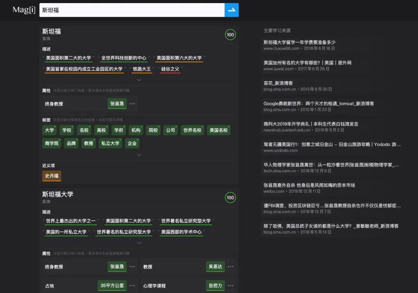Open source 苕花_新浪博客

coord(278,83)
